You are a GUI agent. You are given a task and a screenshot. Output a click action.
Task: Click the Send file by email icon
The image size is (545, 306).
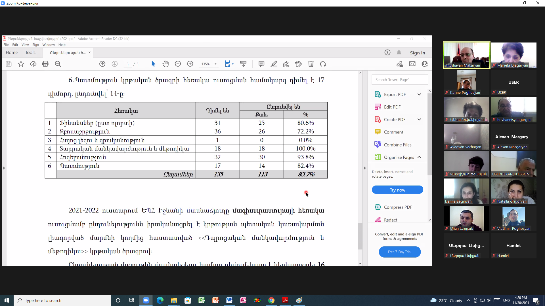412,64
